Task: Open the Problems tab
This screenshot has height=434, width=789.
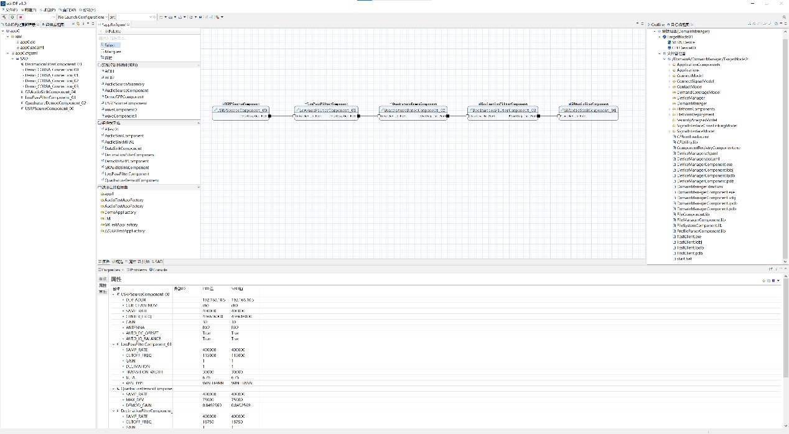Action: 138,270
